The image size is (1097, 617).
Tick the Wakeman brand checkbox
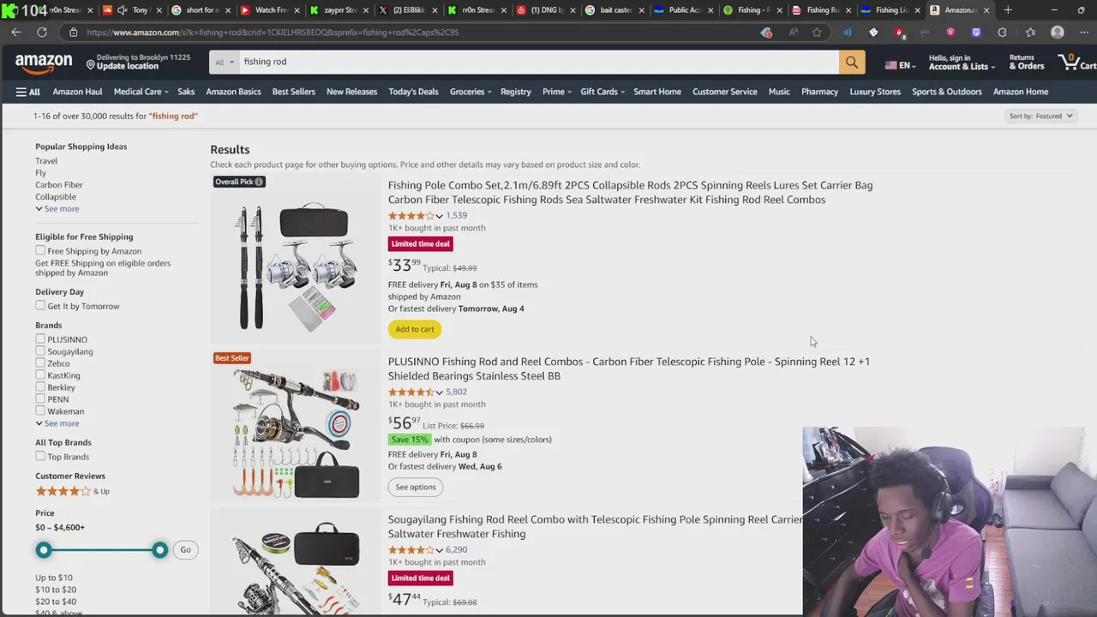click(40, 410)
